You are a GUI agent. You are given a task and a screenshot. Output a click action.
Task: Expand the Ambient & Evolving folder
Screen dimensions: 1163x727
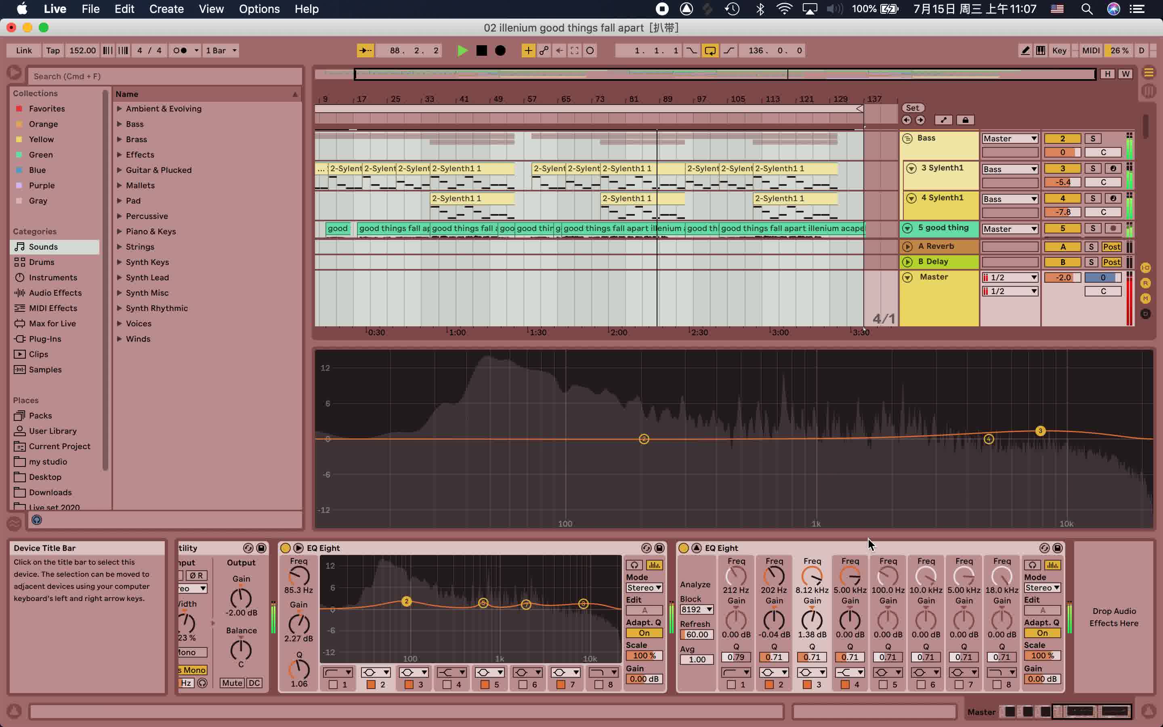[x=119, y=109]
